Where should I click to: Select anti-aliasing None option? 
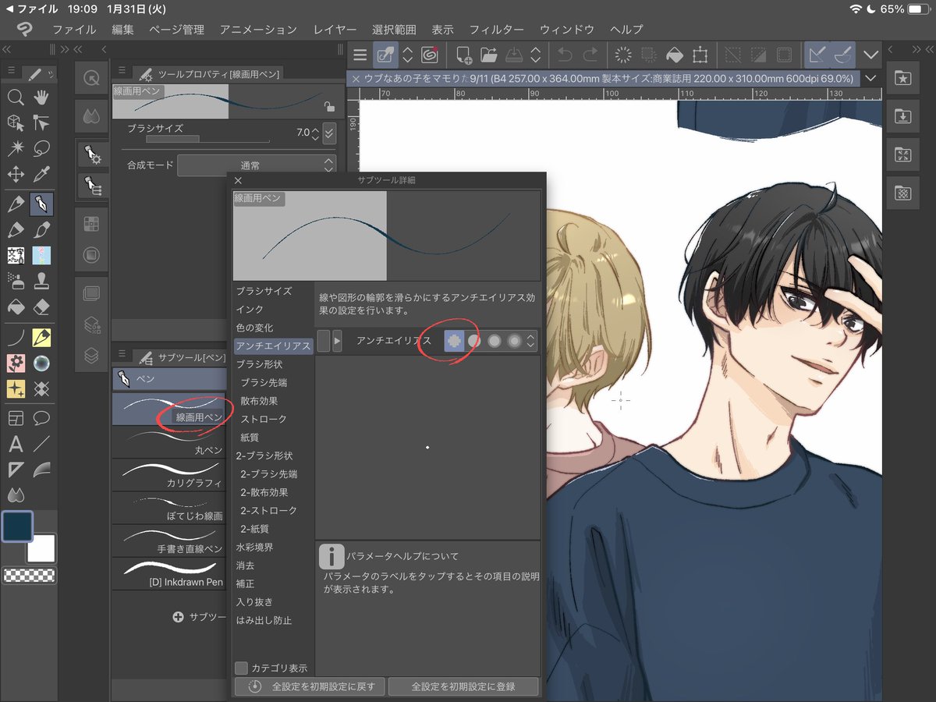[454, 341]
